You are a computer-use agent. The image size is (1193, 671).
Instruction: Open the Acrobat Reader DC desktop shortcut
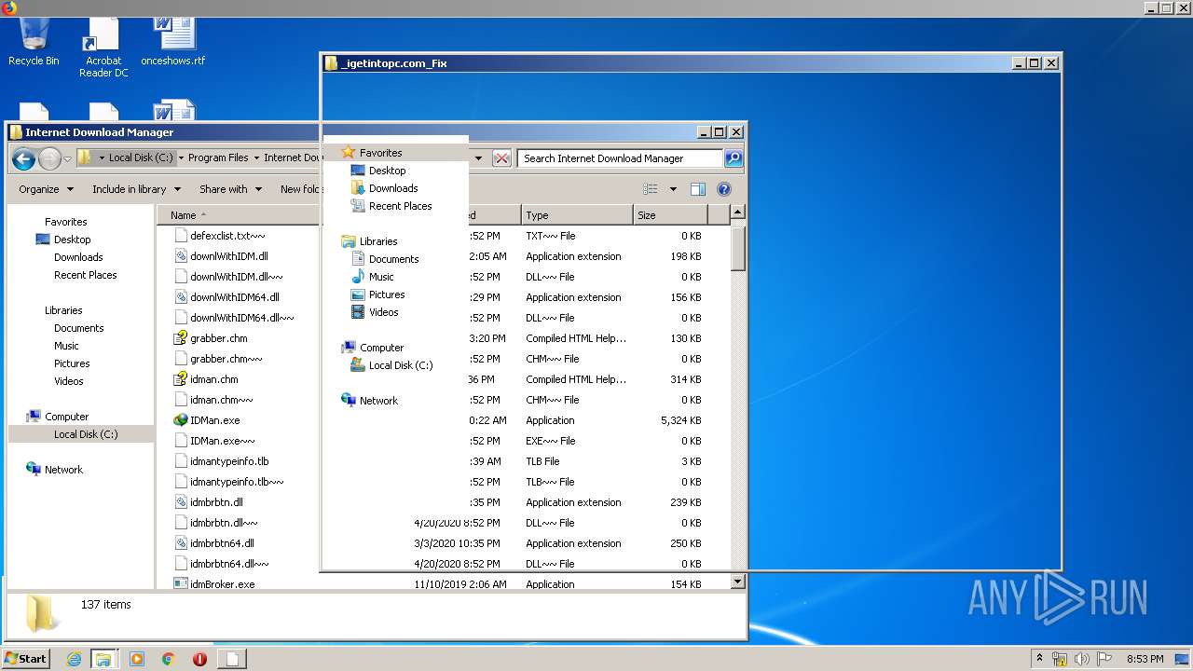pos(103,48)
